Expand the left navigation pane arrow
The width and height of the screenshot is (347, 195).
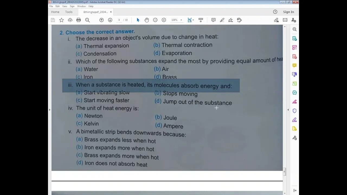[x=49, y=110]
